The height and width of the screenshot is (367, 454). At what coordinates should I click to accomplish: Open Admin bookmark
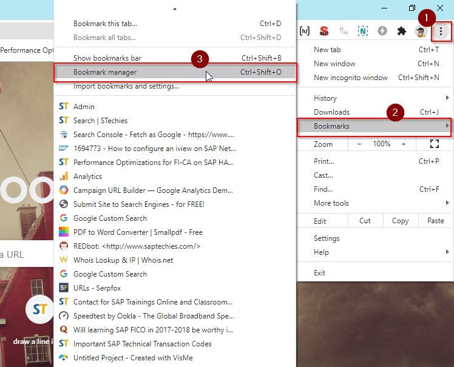point(175,107)
